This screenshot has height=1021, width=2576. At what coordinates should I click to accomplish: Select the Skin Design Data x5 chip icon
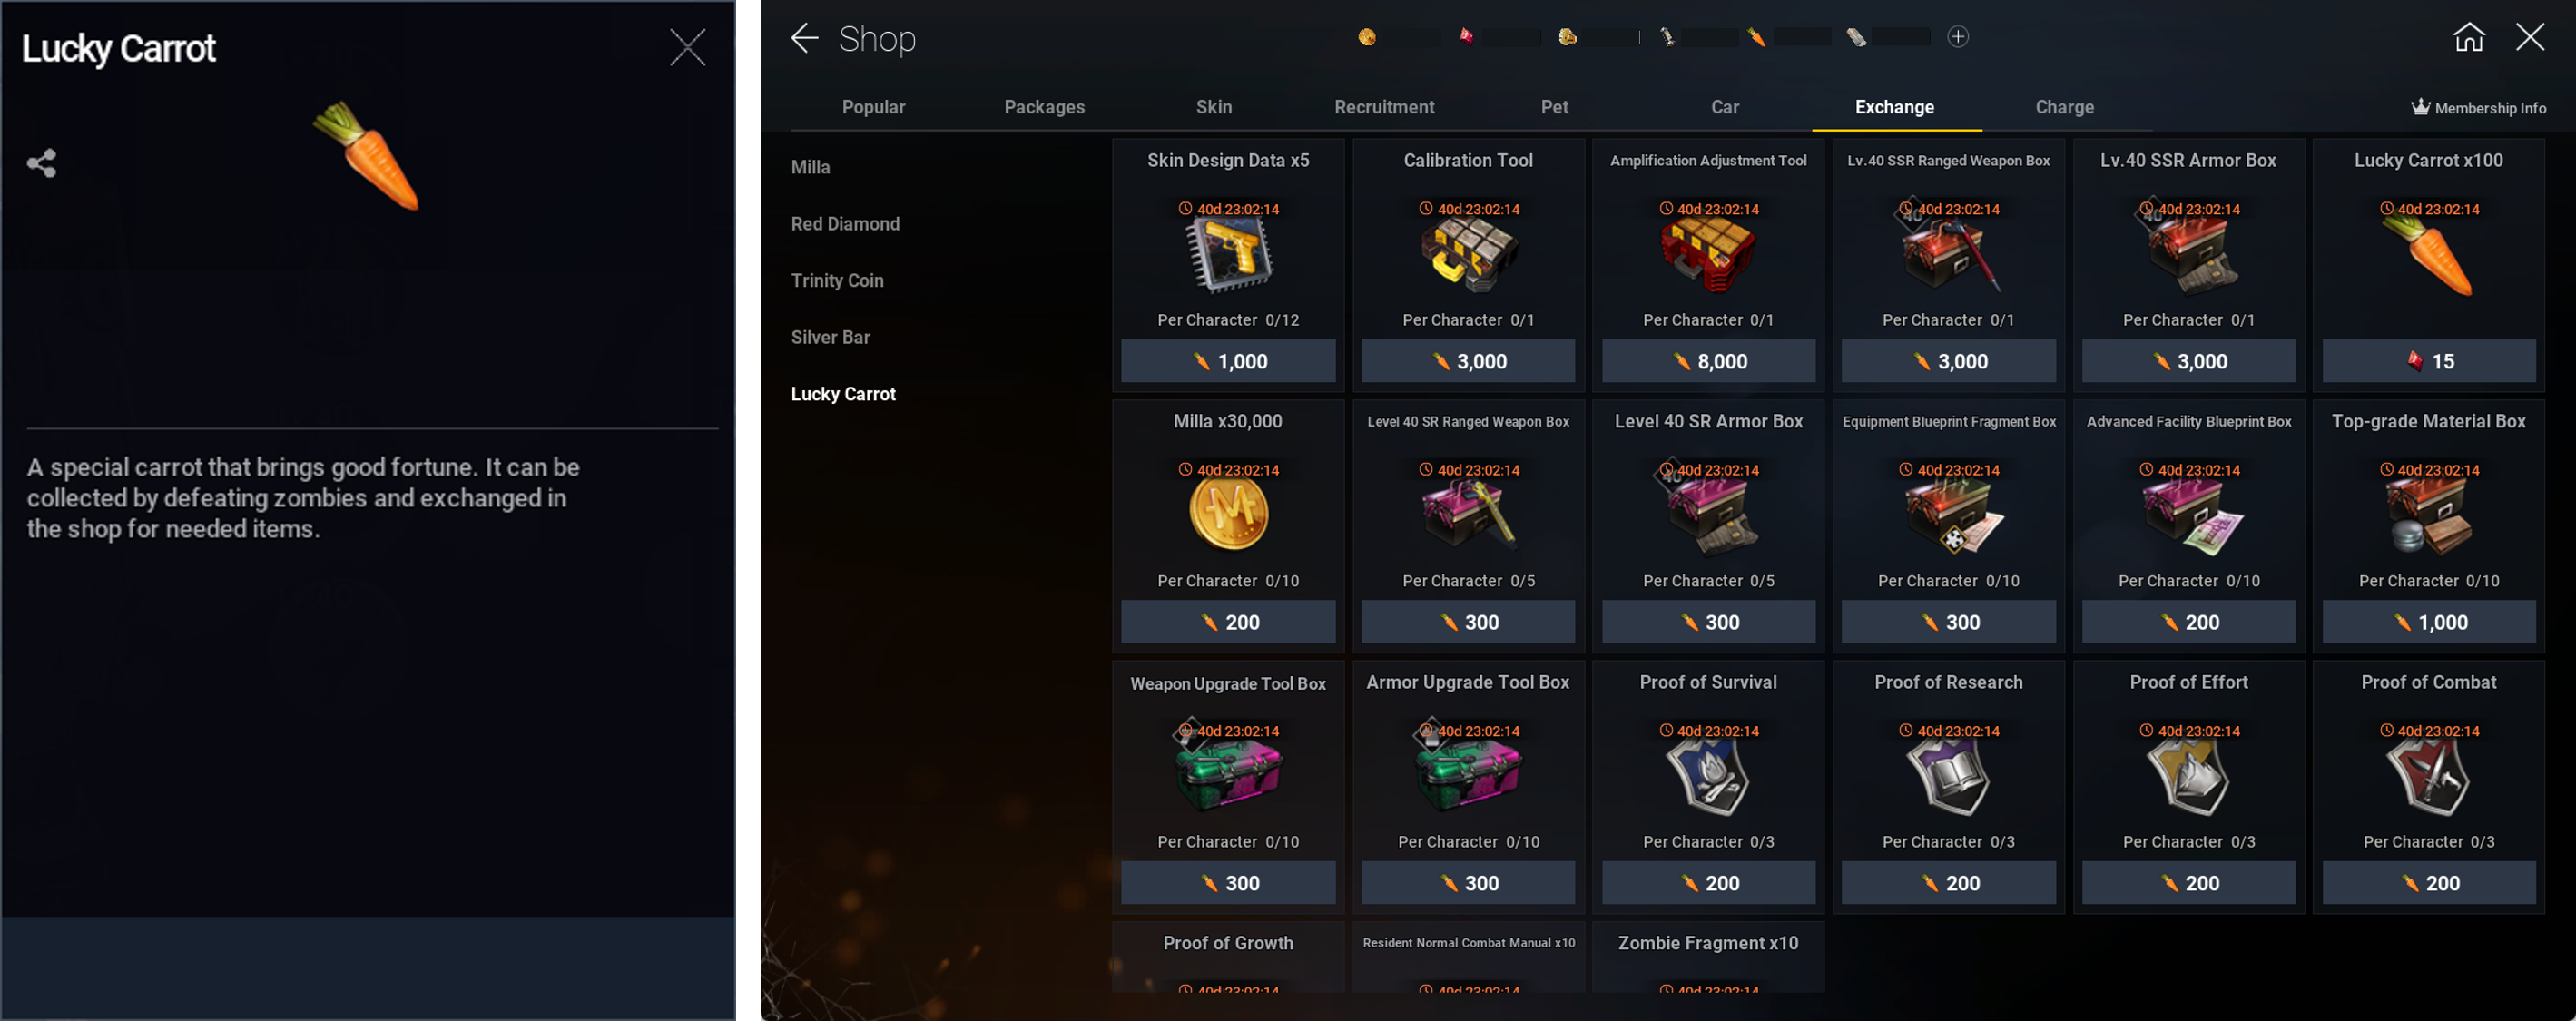pos(1228,256)
